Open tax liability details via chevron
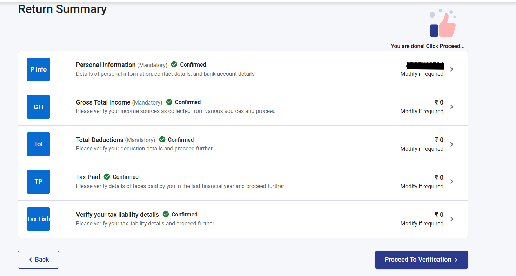This screenshot has width=516, height=276. [x=452, y=219]
